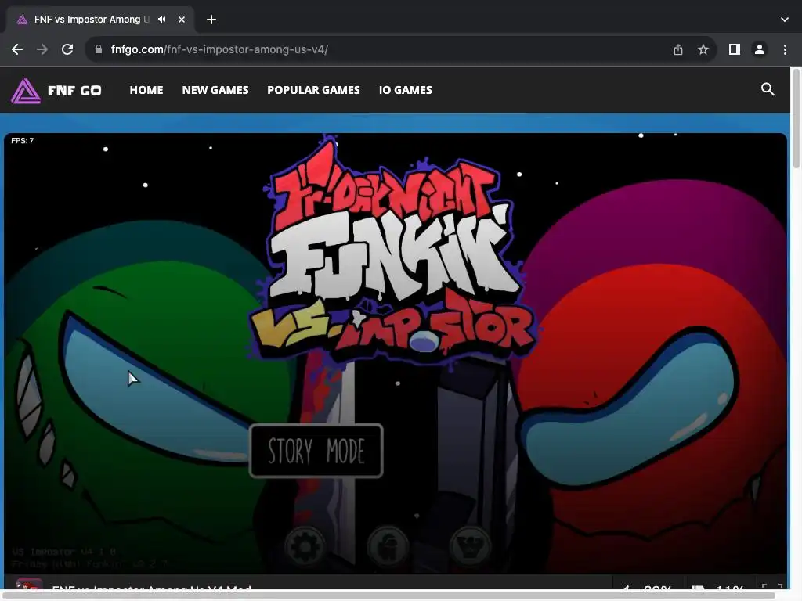Open the site search magnifier

(768, 89)
